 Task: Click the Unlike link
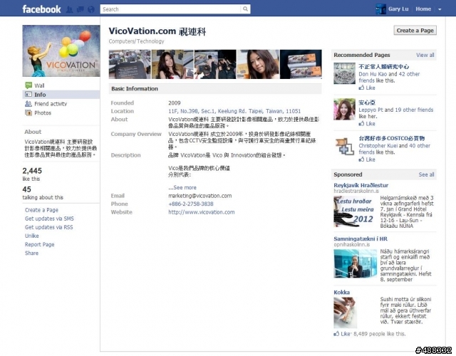[31, 236]
